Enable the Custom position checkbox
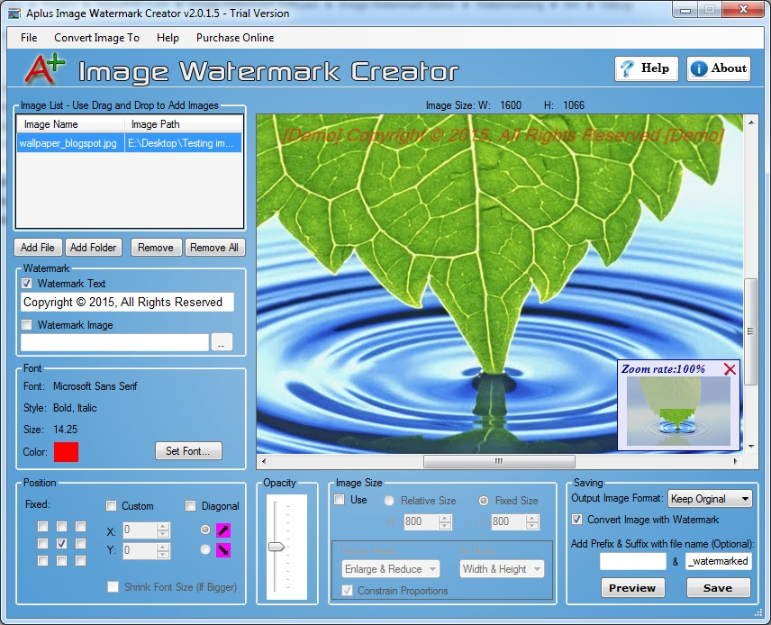Viewport: 771px width, 625px height. (x=111, y=506)
